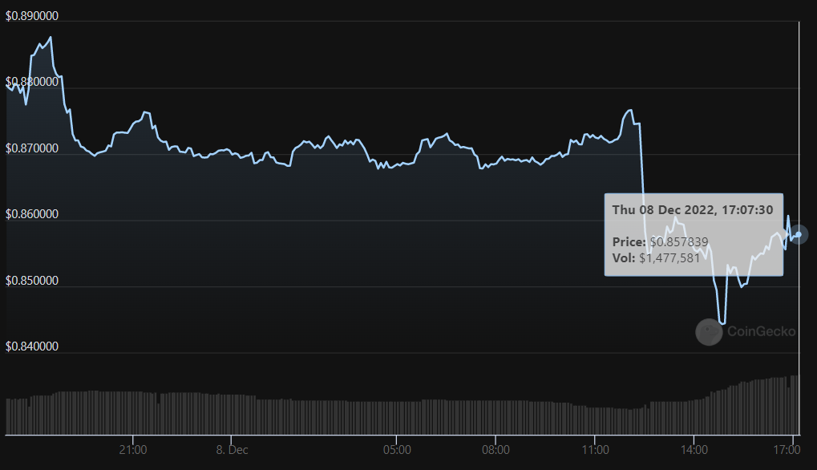Click the highlighted data point marker on the price line
Viewport: 817px width, 470px height.
click(798, 234)
